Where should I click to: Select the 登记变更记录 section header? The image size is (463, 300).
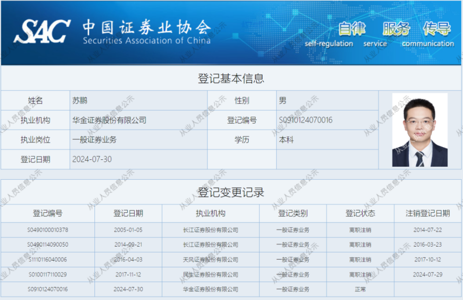coord(231,191)
